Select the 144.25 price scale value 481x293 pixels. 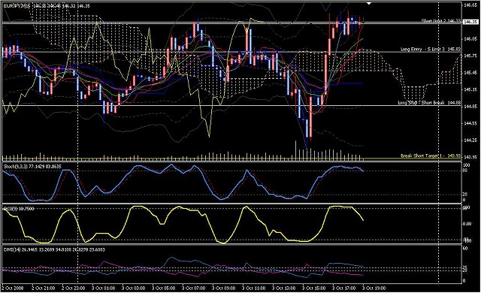(x=470, y=140)
